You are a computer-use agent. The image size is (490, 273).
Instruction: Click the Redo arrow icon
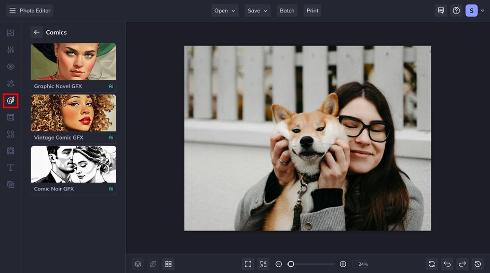coord(462,264)
